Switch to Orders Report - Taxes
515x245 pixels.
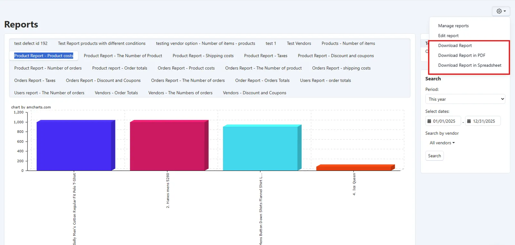(35, 80)
